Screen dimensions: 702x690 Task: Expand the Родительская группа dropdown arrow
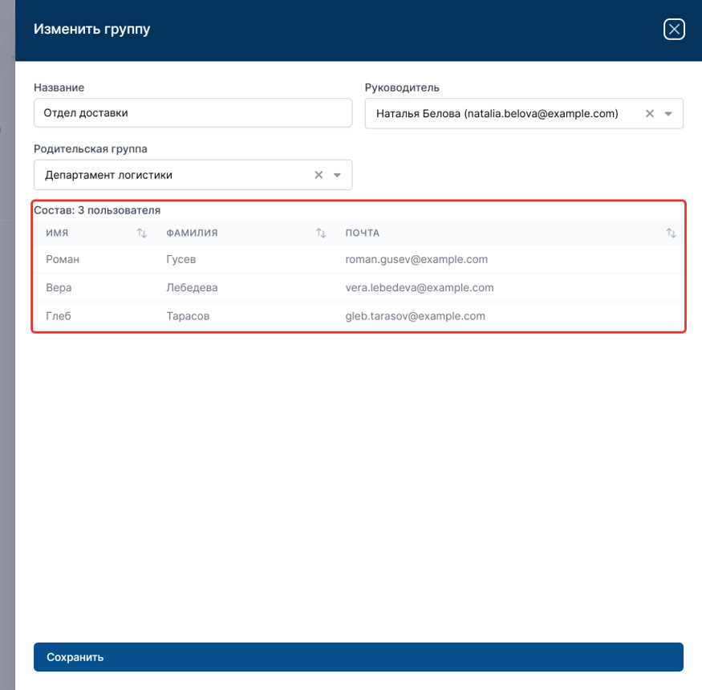tap(337, 175)
